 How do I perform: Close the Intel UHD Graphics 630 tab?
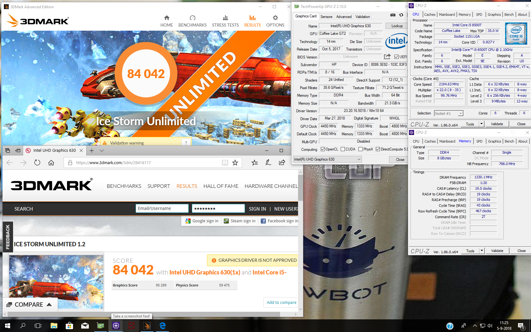tap(81, 151)
